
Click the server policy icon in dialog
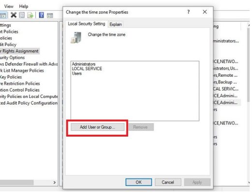tap(76, 38)
